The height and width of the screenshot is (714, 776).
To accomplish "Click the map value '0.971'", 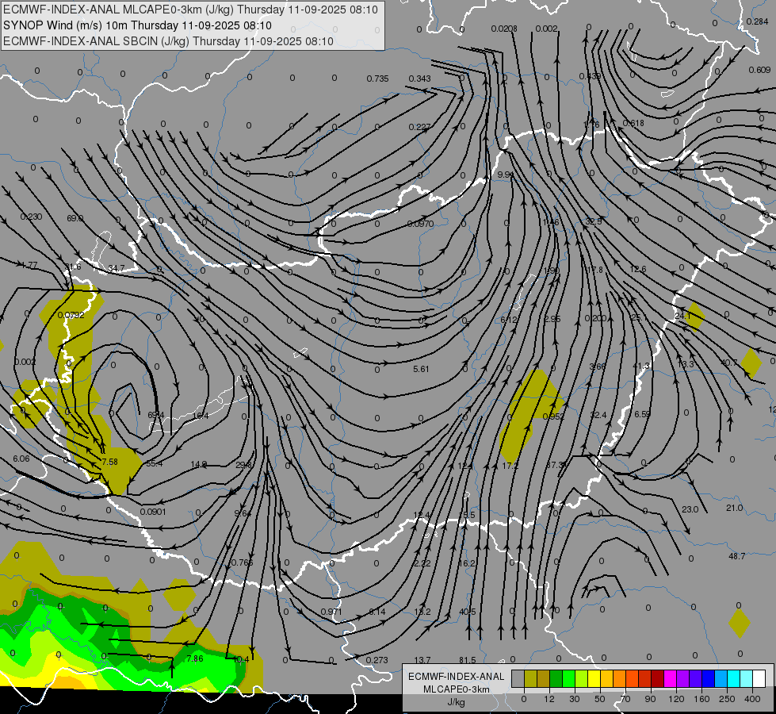I will click(x=331, y=612).
